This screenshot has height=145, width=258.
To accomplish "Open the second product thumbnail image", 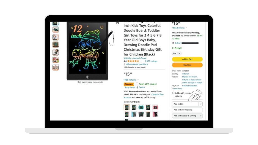I will [x=56, y=30].
